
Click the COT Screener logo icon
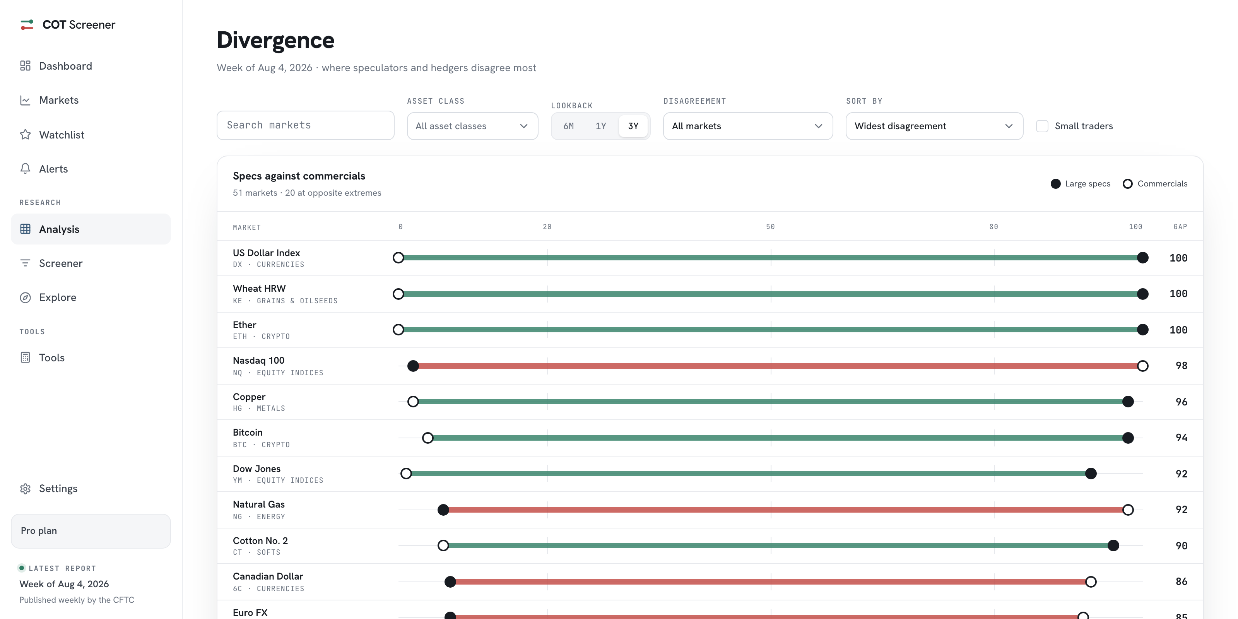(x=27, y=24)
